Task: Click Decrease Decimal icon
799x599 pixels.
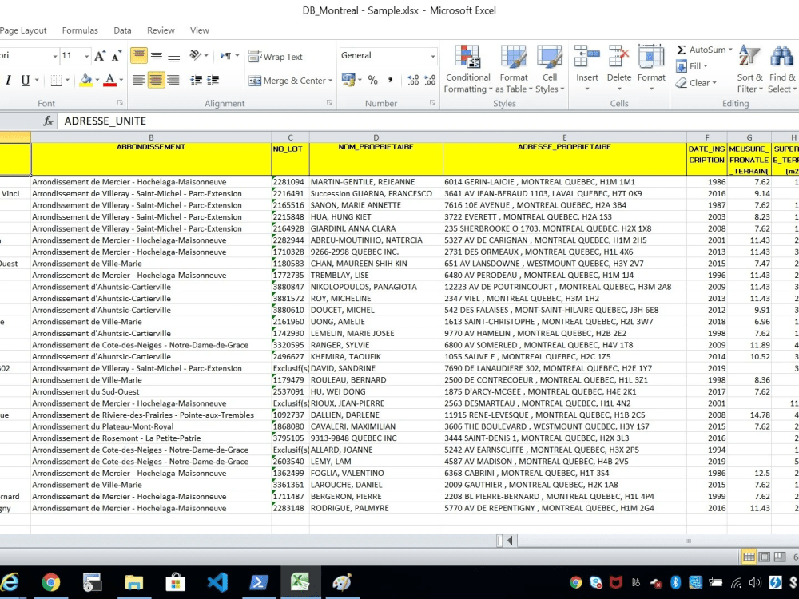Action: tap(430, 80)
